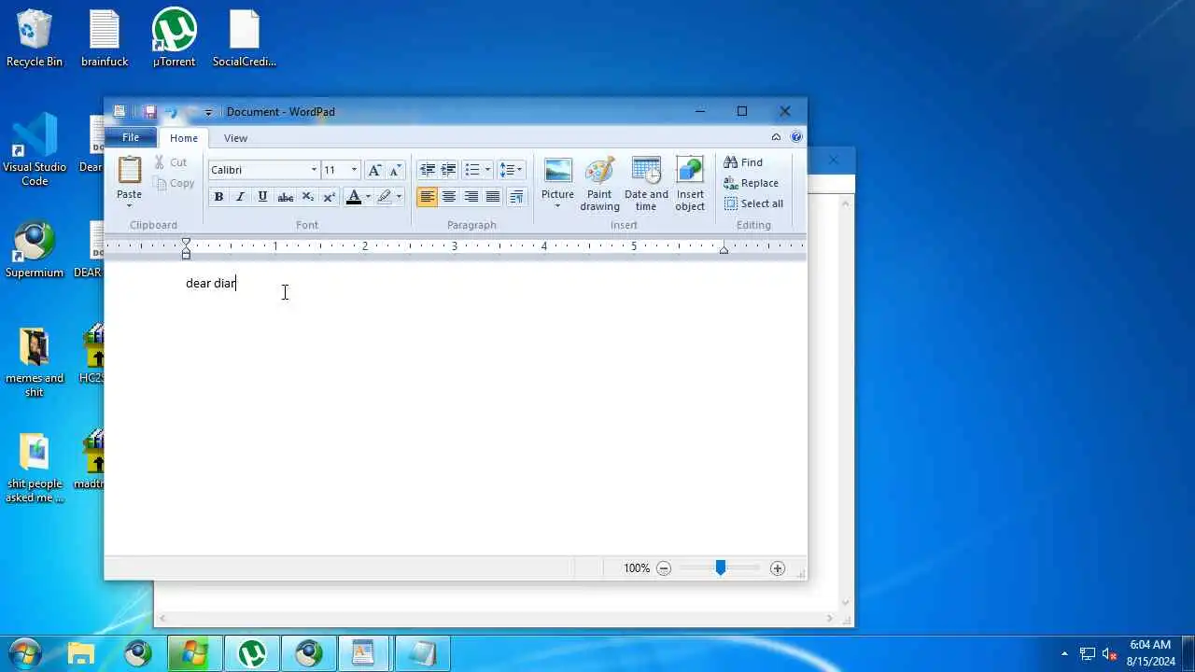Select the SocialCredi... file on desktop
1195x672 pixels.
[x=245, y=37]
